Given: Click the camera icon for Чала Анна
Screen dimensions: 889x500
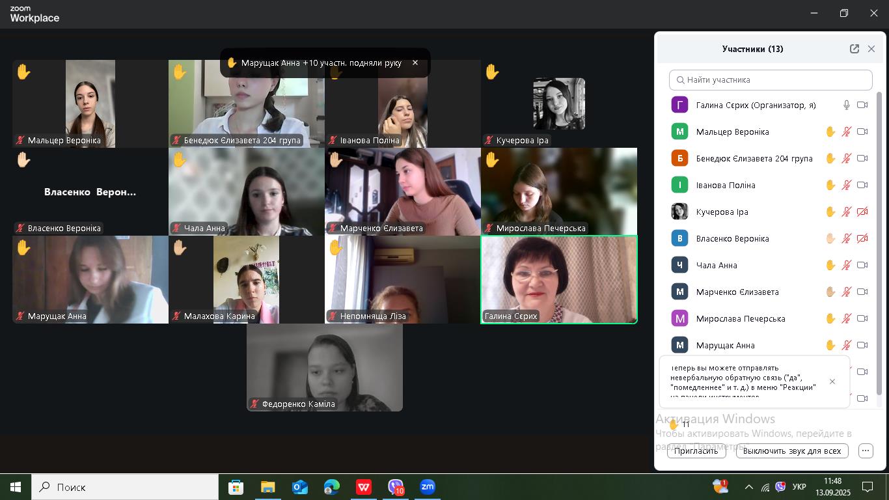Looking at the screenshot, I should click(x=862, y=265).
